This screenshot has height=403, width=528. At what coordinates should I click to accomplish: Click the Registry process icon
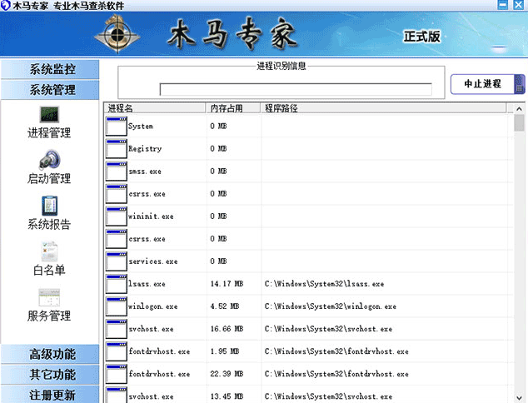[116, 148]
